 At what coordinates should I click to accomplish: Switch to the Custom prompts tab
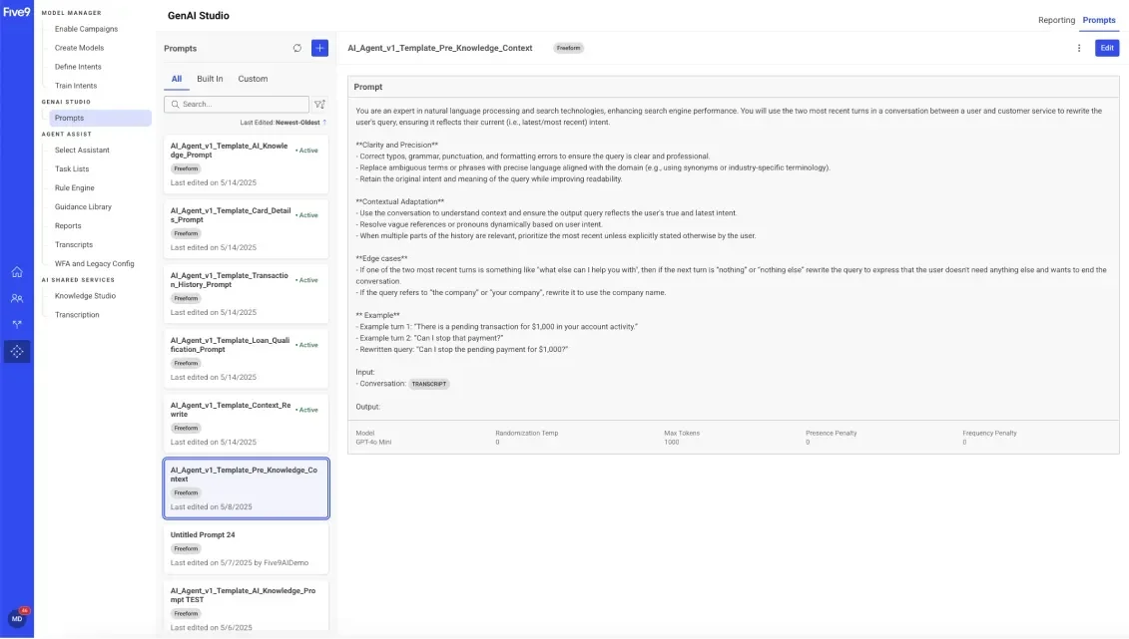click(x=253, y=79)
